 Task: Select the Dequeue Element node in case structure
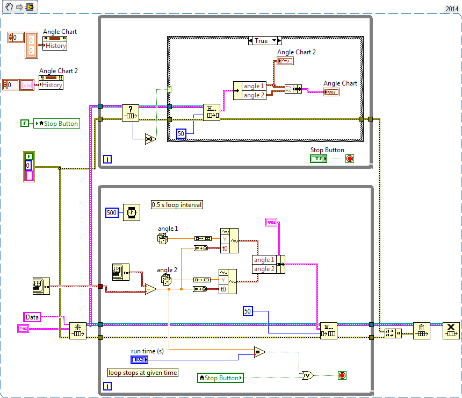[x=212, y=112]
